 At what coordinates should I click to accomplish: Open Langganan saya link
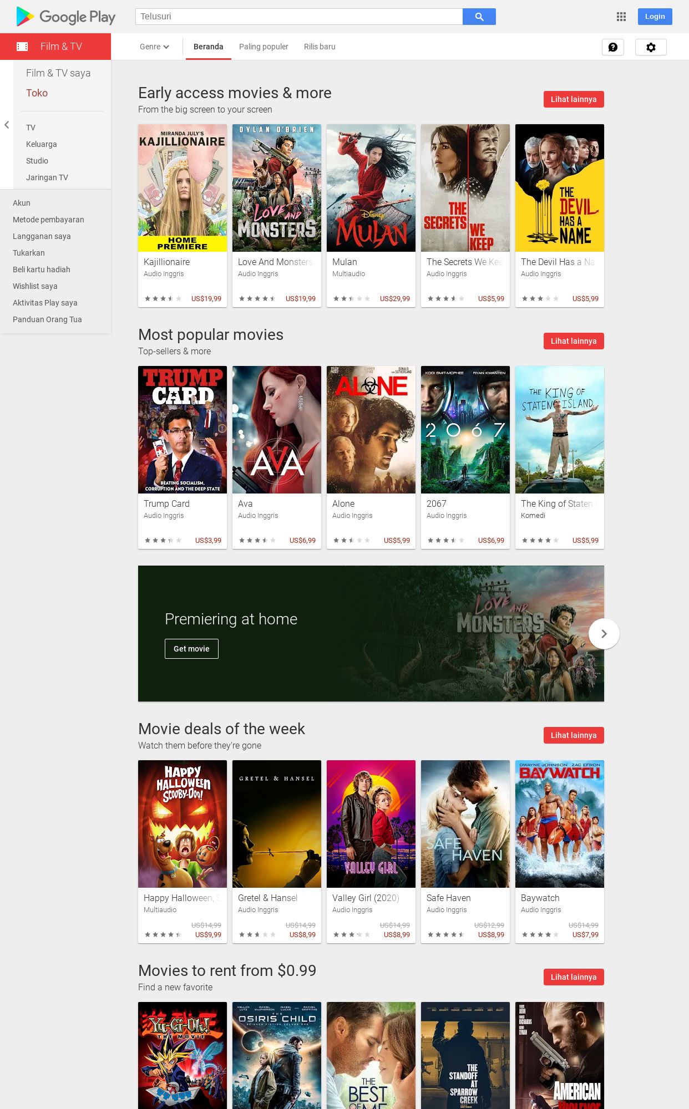(42, 236)
